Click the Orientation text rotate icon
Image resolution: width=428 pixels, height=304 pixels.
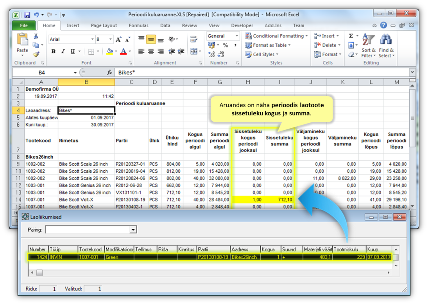(x=172, y=39)
